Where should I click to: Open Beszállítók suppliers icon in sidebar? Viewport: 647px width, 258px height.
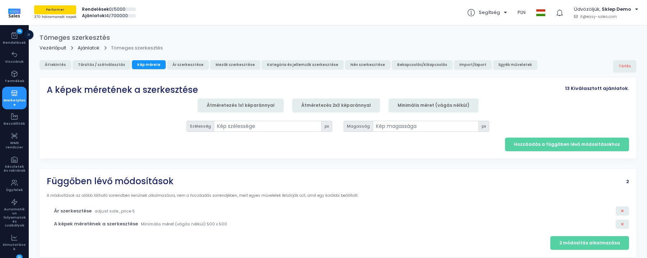pos(14,116)
